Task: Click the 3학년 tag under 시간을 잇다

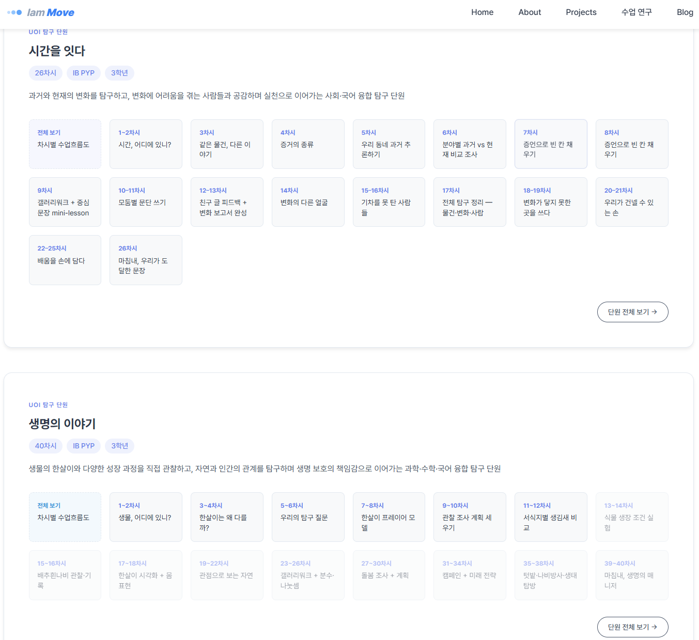Action: [119, 73]
